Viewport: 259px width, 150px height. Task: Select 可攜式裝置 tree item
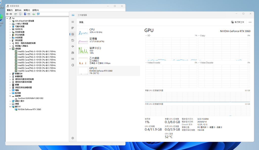[20, 27]
